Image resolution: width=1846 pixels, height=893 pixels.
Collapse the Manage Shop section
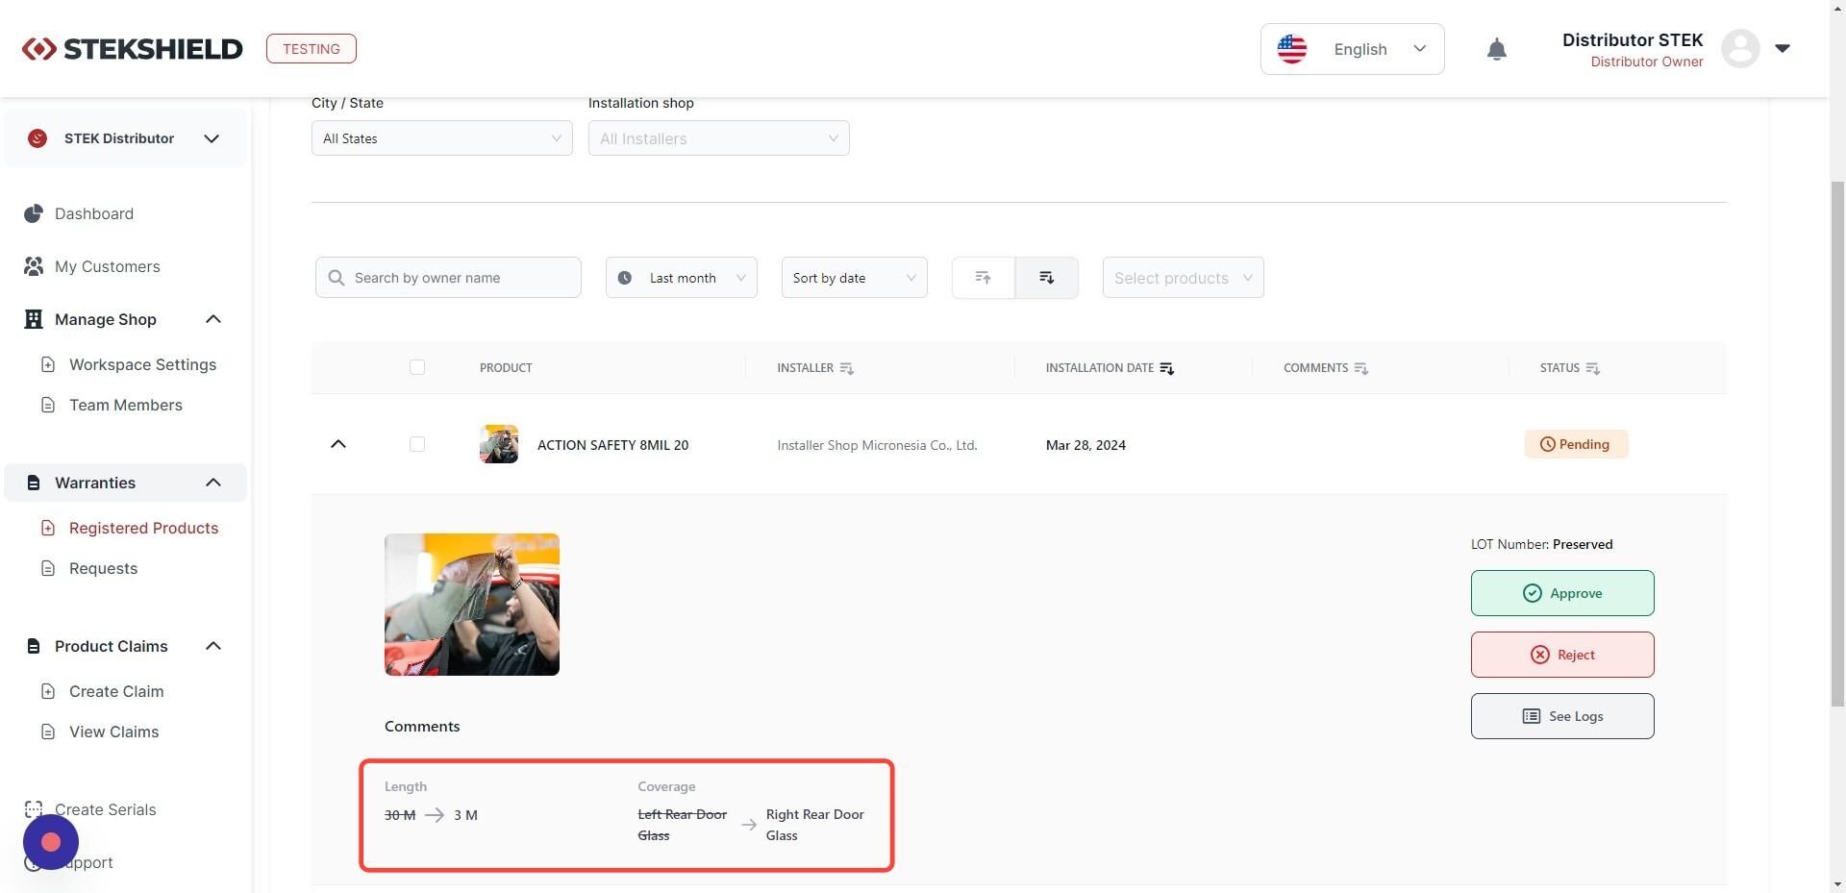[x=213, y=319]
